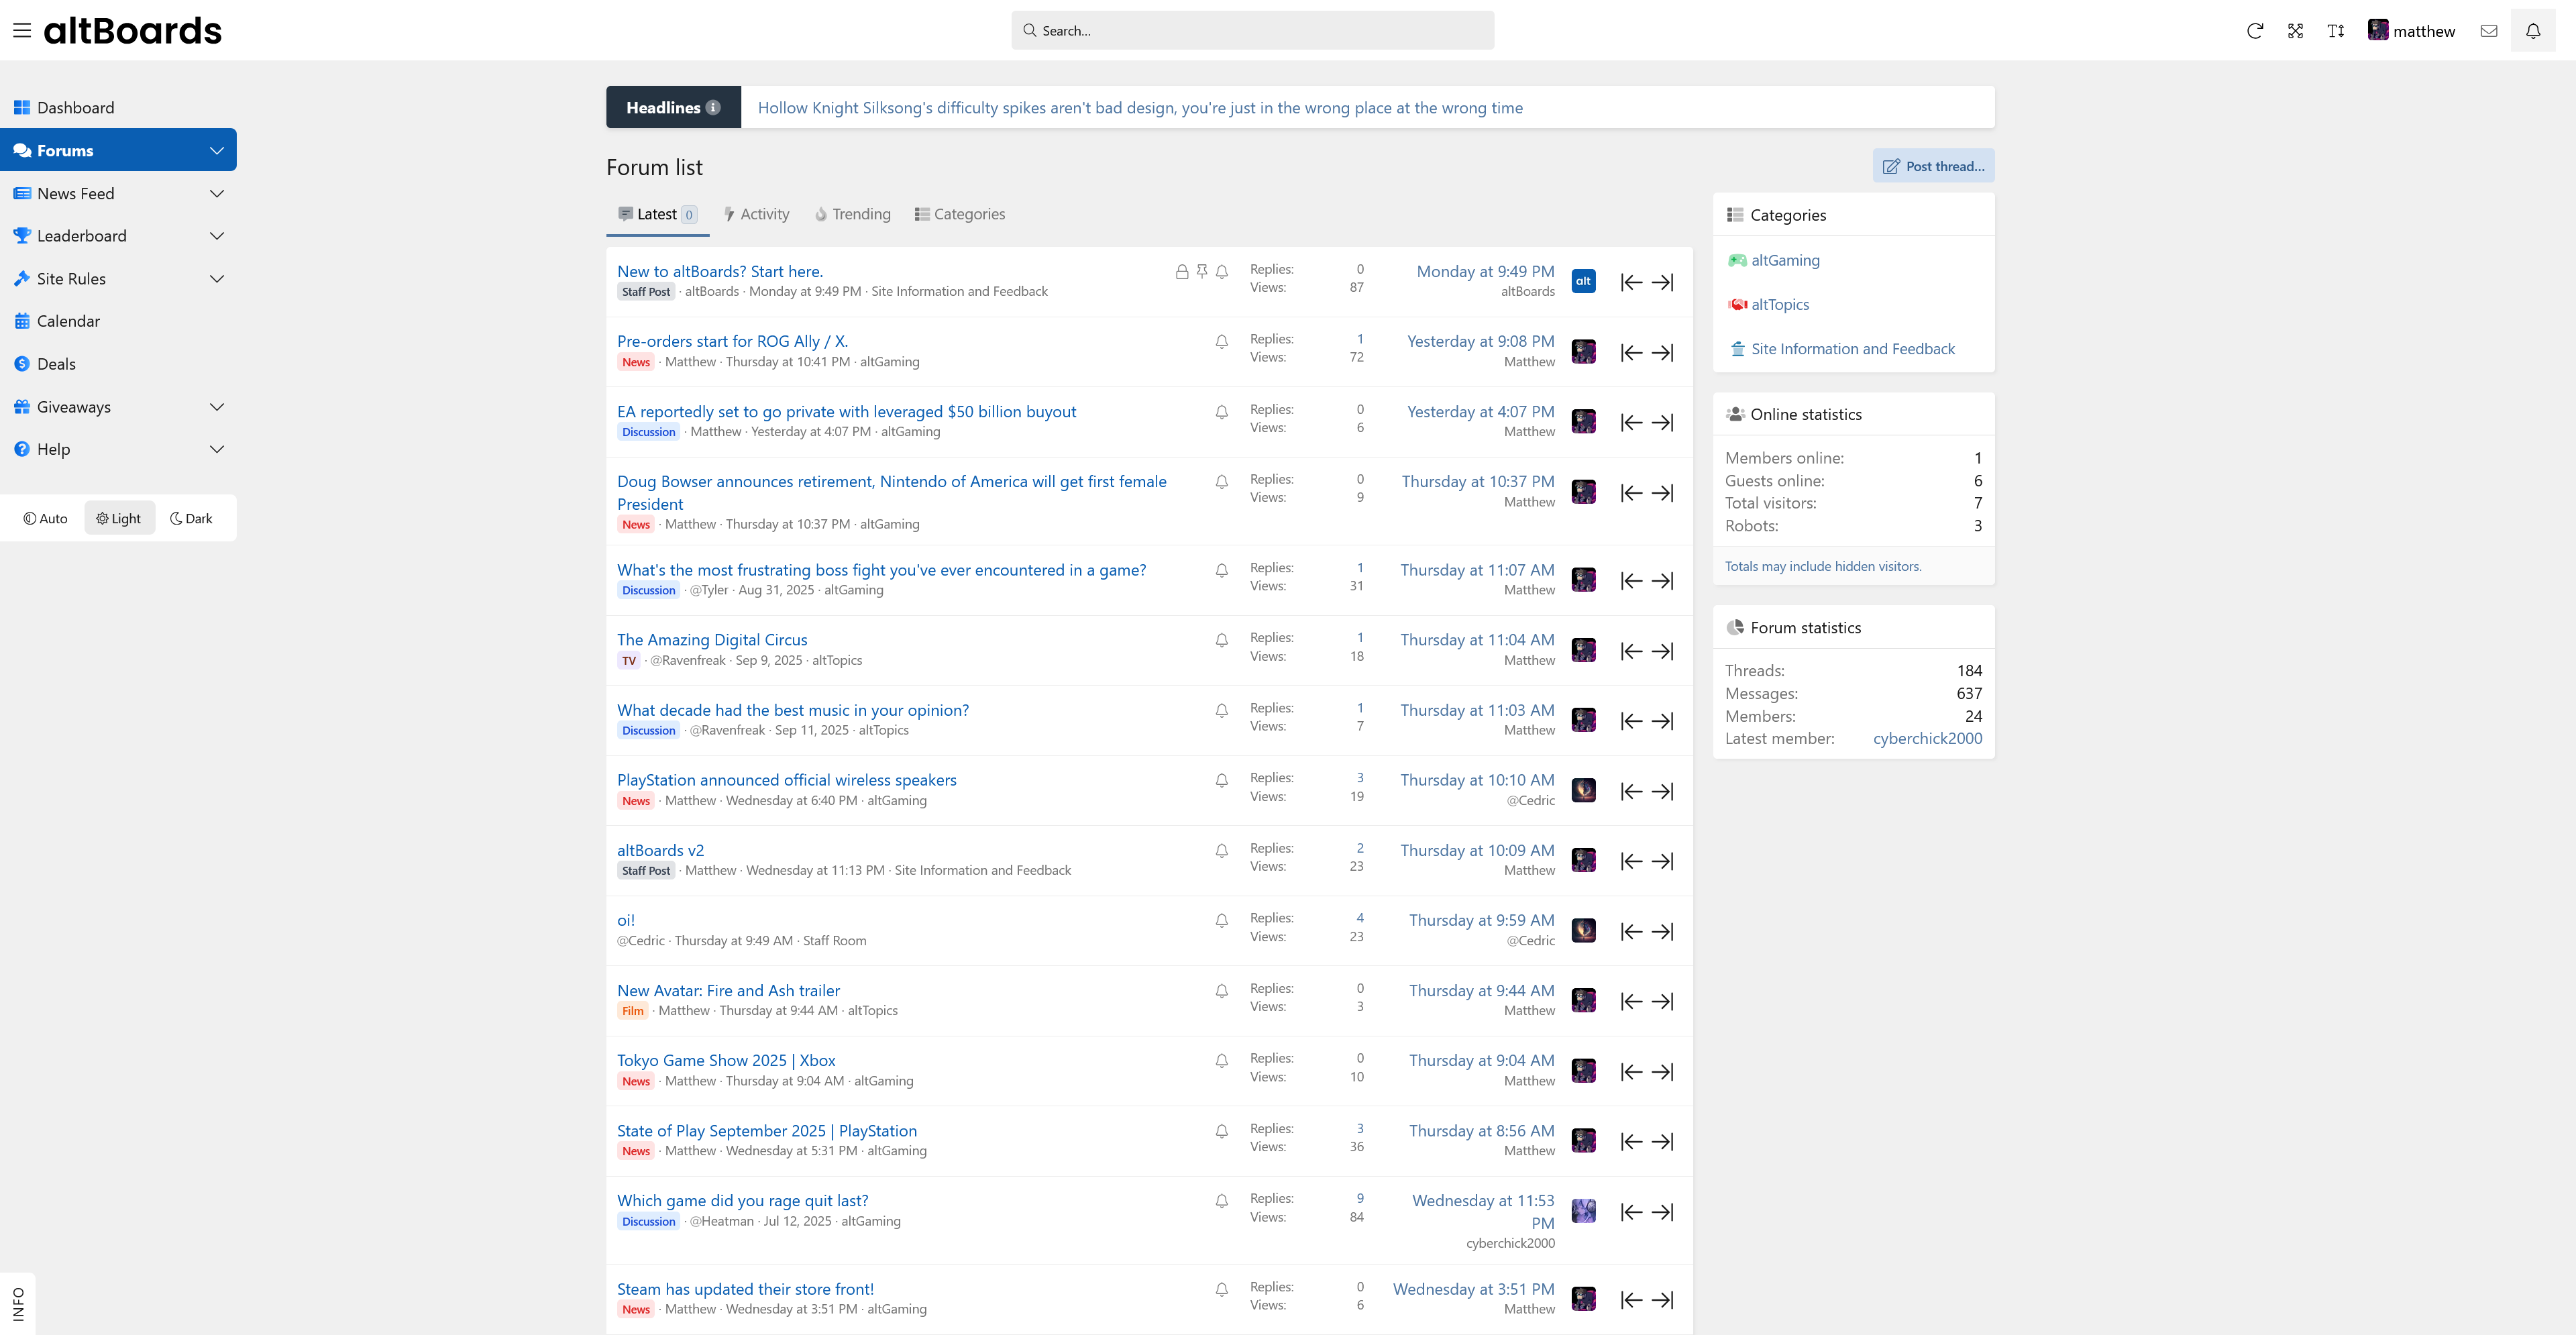Click the notifications bell in header
This screenshot has height=1335, width=2576.
[x=2532, y=31]
